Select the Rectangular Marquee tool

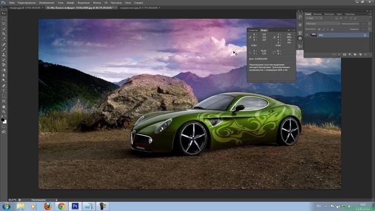coord(4,19)
